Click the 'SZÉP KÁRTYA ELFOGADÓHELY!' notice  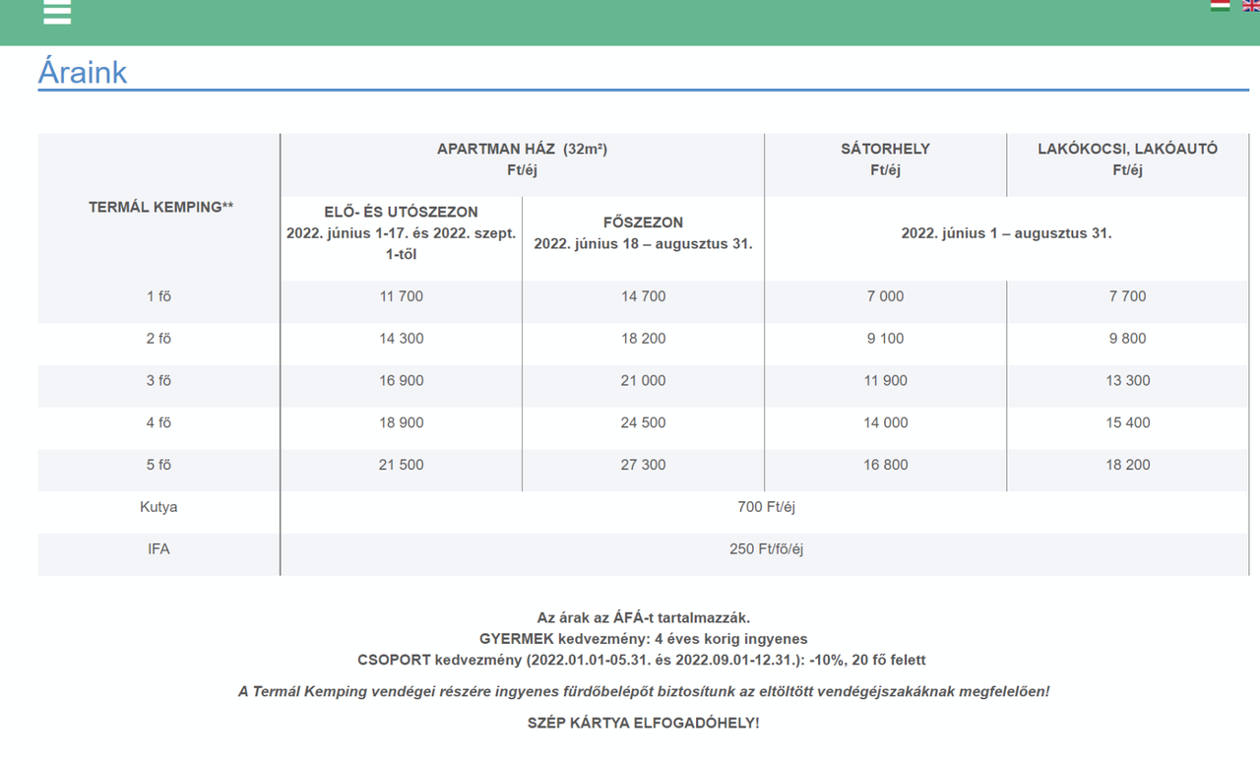pos(644,724)
